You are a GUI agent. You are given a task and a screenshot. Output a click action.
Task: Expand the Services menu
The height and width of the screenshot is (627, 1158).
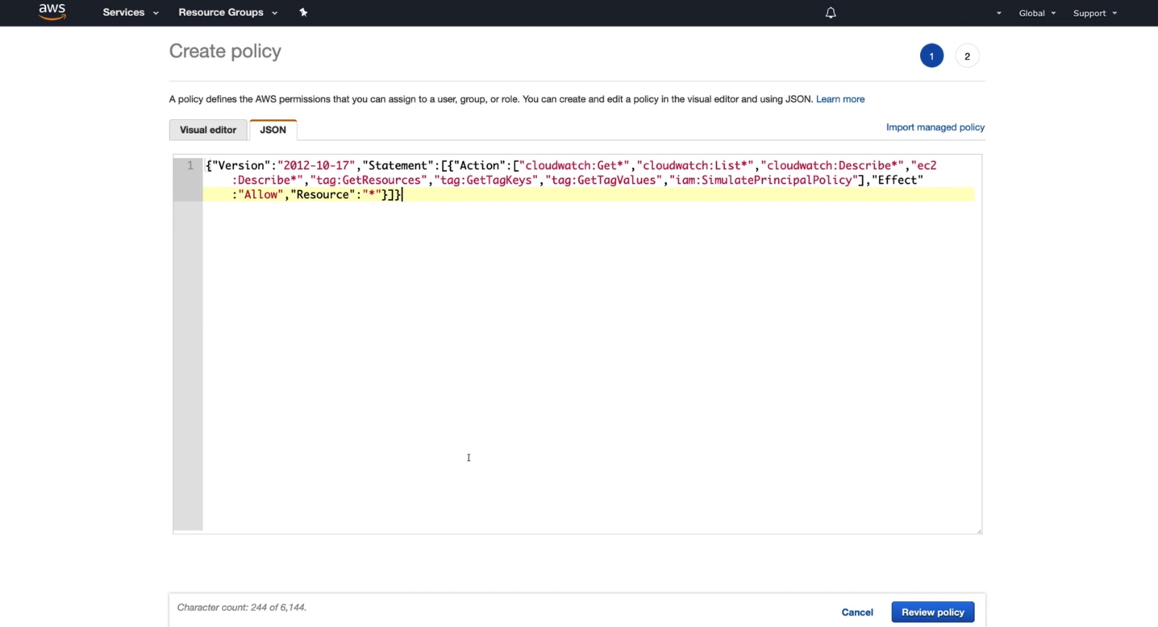pos(131,12)
